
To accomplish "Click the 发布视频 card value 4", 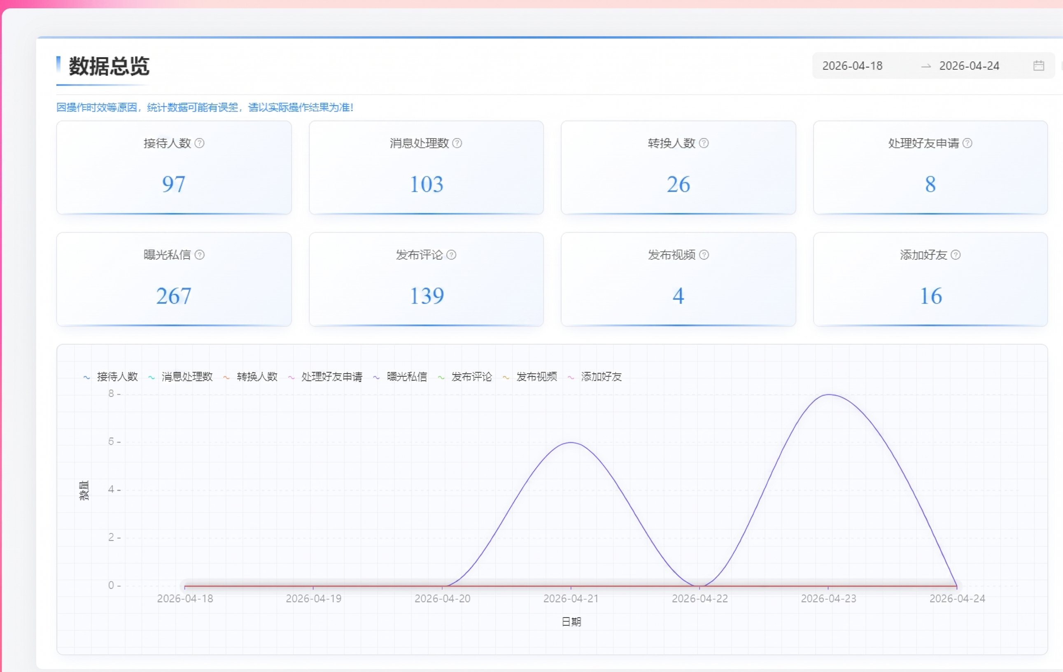I will 678,296.
